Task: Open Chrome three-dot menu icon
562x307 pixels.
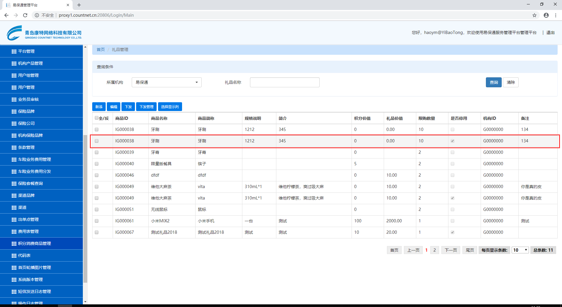Action: point(556,15)
